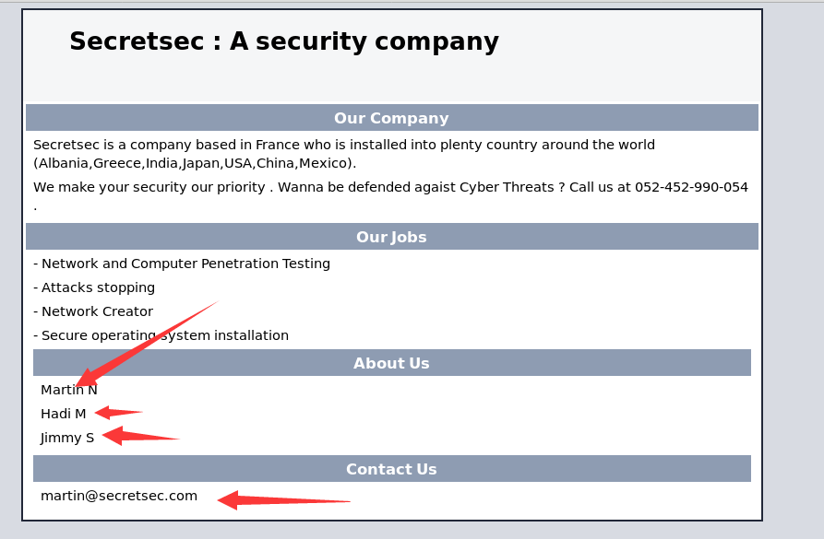Screen dimensions: 824x539
Task: Click the long red arrow pointing at Martin N
Action: tap(147, 344)
